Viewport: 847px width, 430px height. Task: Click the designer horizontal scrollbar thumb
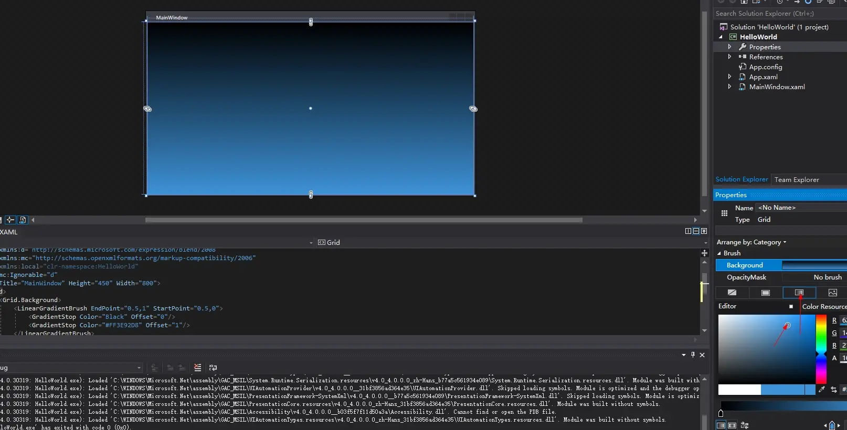click(364, 220)
